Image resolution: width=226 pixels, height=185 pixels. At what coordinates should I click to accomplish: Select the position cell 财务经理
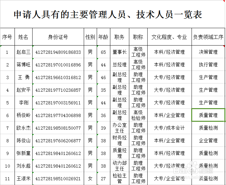pyautogui.click(x=119, y=140)
